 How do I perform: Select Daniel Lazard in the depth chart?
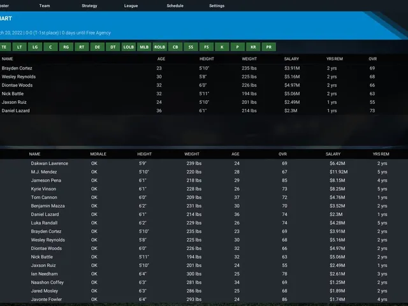(x=15, y=110)
